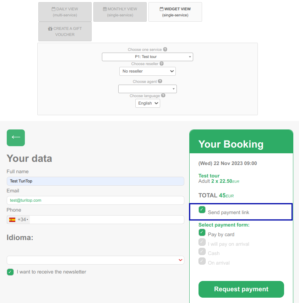Switch to the Monthly View tab

click(120, 12)
